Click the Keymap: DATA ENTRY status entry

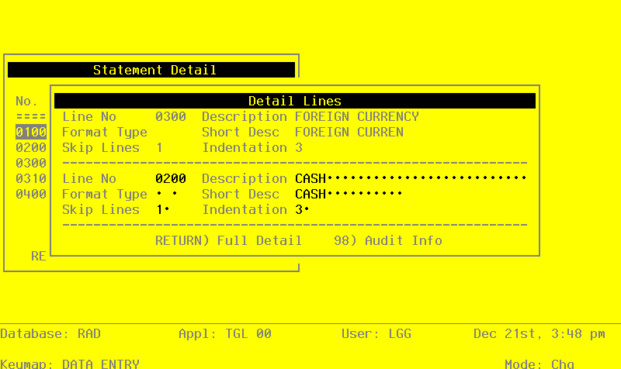70,364
